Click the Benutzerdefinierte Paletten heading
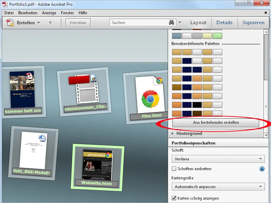 (195, 44)
